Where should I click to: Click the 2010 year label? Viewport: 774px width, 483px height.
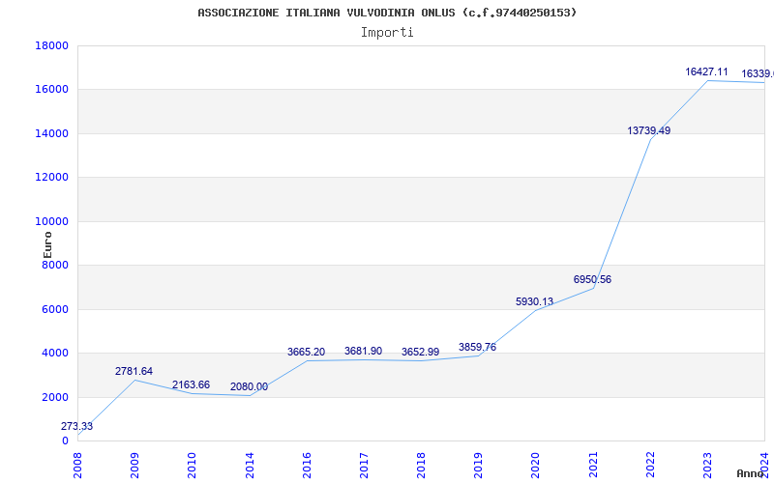pyautogui.click(x=192, y=466)
